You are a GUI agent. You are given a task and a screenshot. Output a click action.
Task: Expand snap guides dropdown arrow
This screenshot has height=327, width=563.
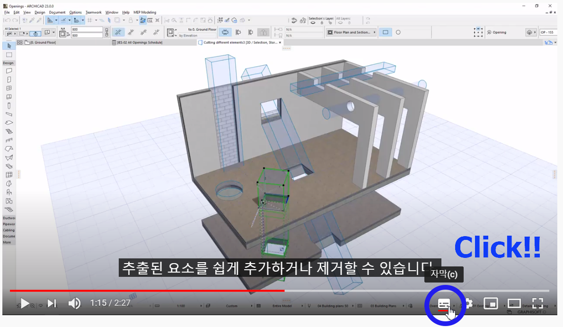69,20
